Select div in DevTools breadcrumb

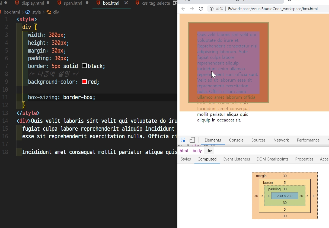(x=209, y=151)
